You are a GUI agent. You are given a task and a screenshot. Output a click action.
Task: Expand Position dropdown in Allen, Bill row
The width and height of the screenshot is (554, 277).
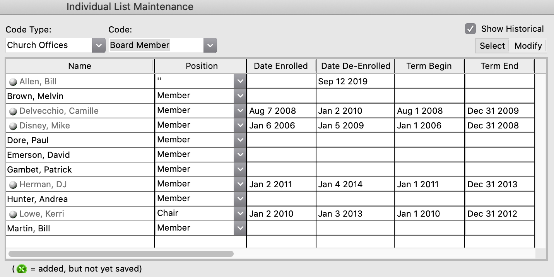pos(240,81)
